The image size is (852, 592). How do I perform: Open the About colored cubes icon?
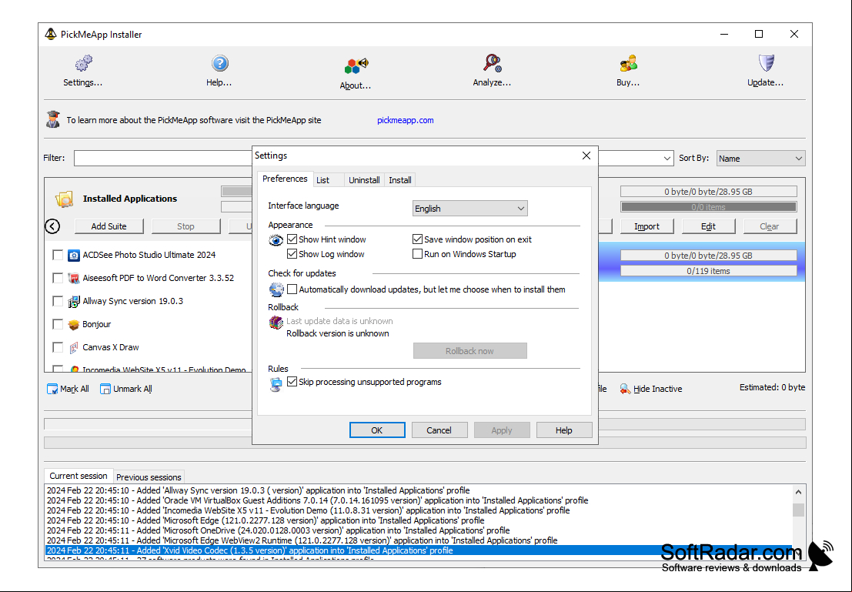coord(356,65)
